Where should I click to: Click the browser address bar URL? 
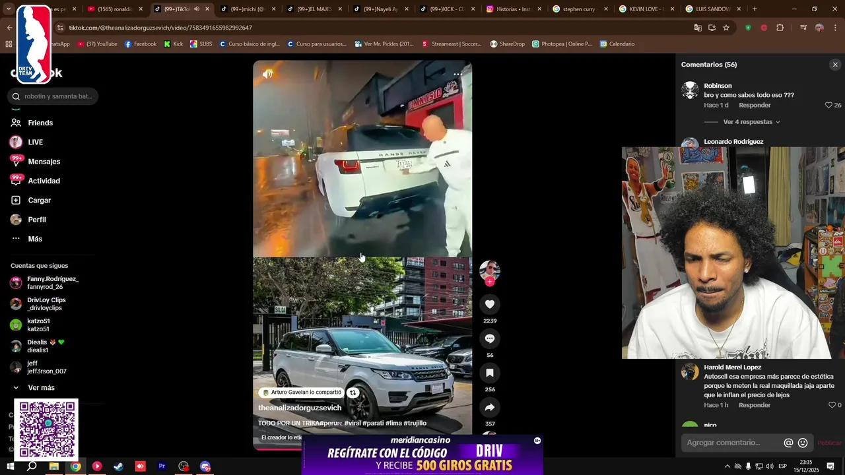160,28
